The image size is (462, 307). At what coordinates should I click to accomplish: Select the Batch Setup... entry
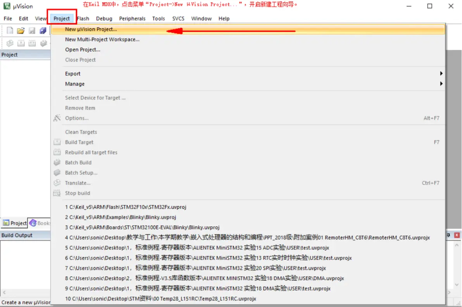248,173
